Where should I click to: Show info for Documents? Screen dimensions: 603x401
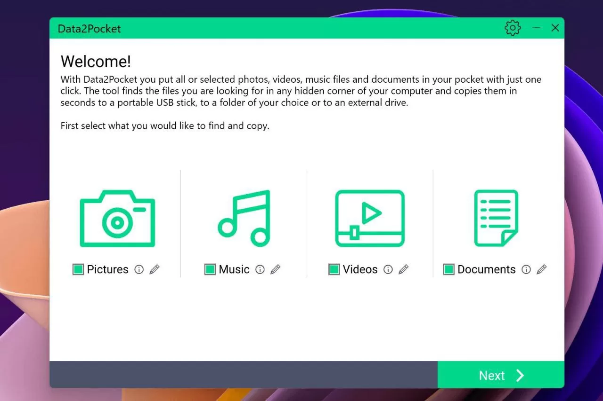coord(526,269)
